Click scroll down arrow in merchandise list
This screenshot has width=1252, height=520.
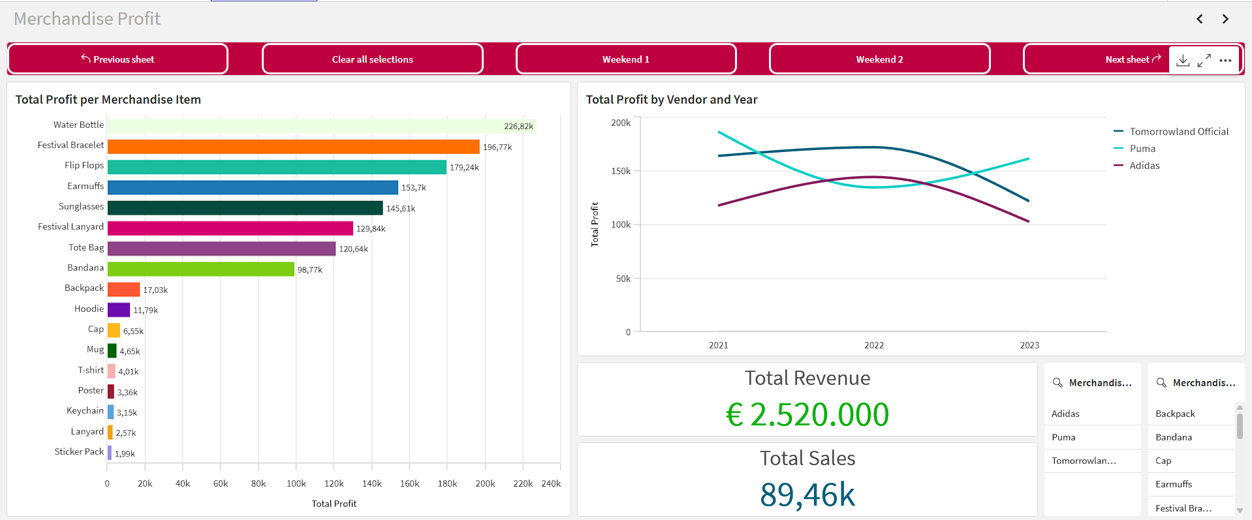click(1240, 510)
